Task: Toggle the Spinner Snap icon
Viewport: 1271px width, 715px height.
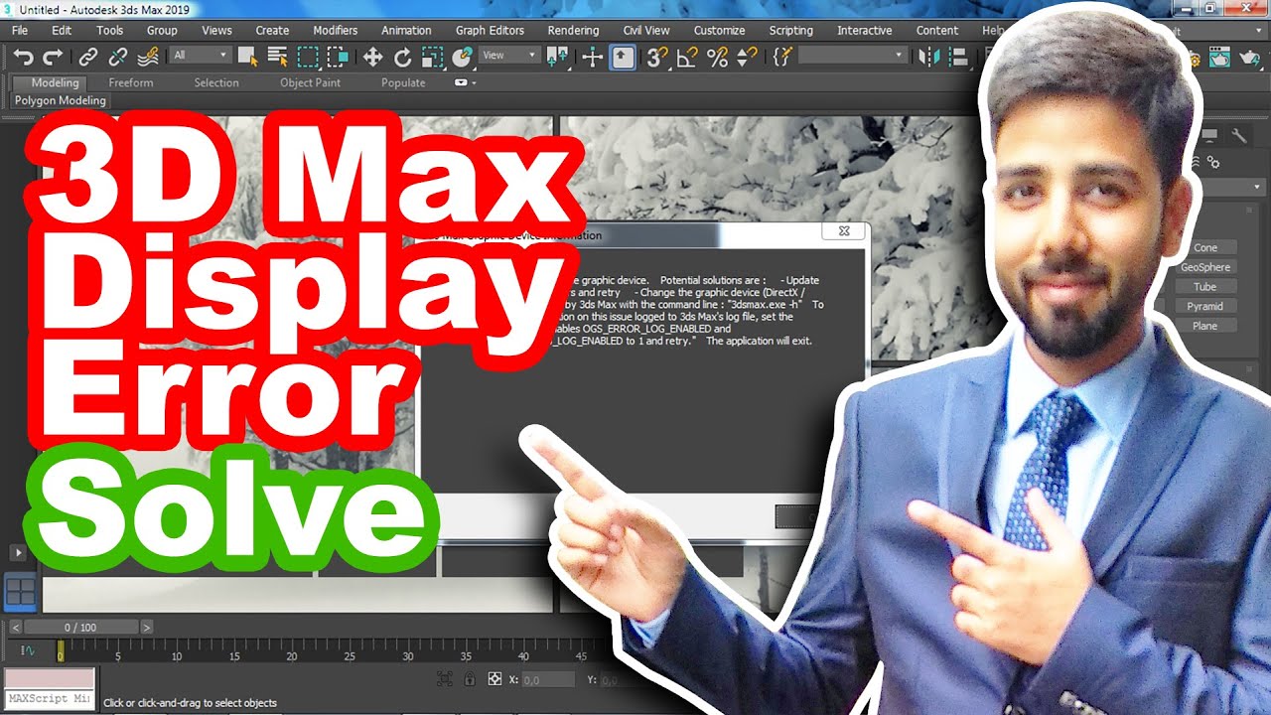Action: pyautogui.click(x=747, y=57)
